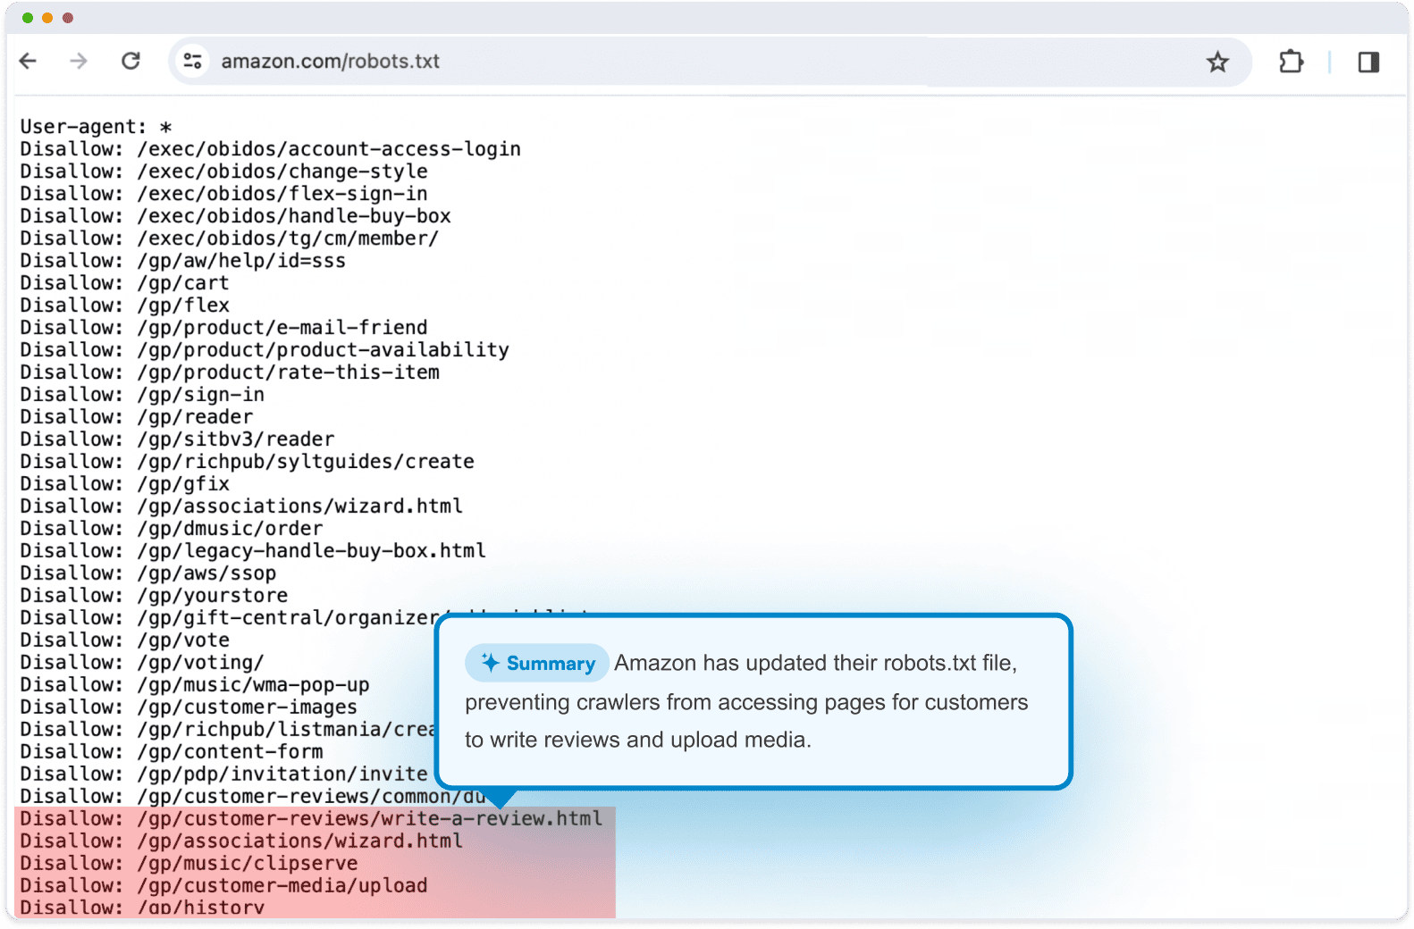Click the '/exec/obidos/tg/cm/member/' line
Screen dimensions: 1414x929
point(230,239)
